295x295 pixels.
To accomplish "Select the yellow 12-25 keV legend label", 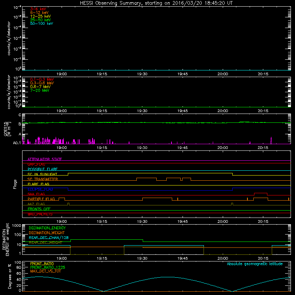I will 40,16.
